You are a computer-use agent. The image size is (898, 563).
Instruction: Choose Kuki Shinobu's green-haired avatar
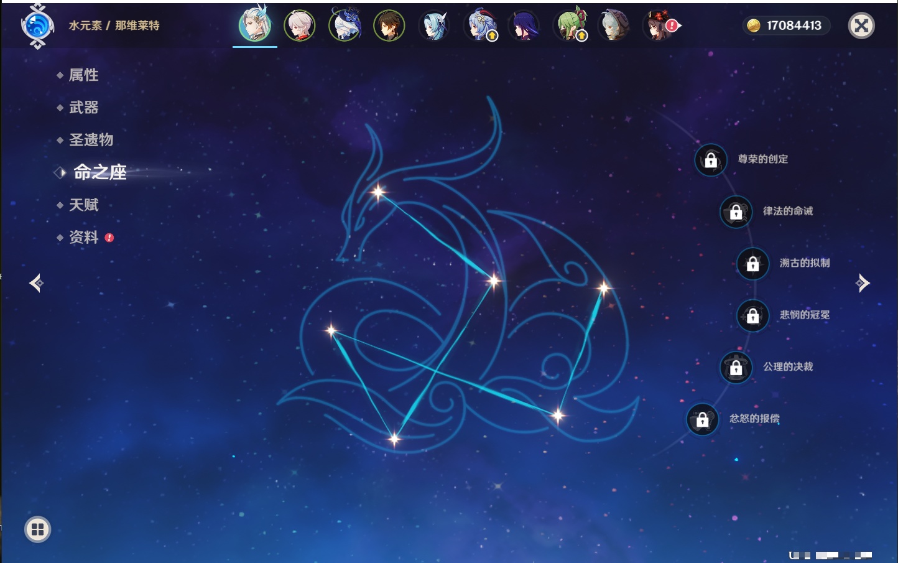point(570,26)
